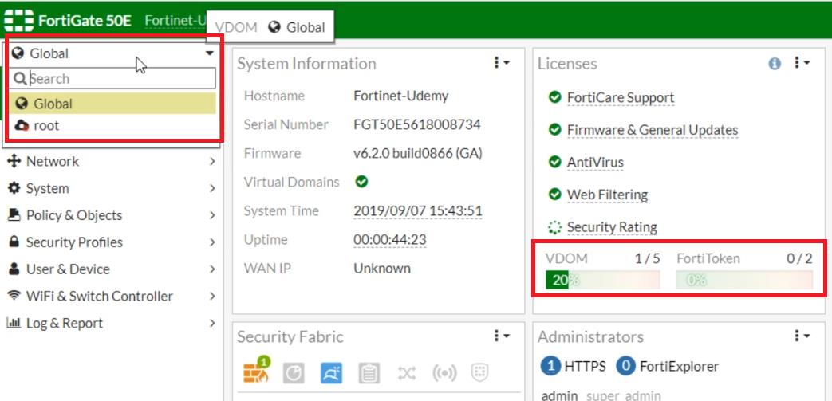This screenshot has height=401, width=832.
Task: Click the Security Profiles lock icon
Action: click(14, 242)
